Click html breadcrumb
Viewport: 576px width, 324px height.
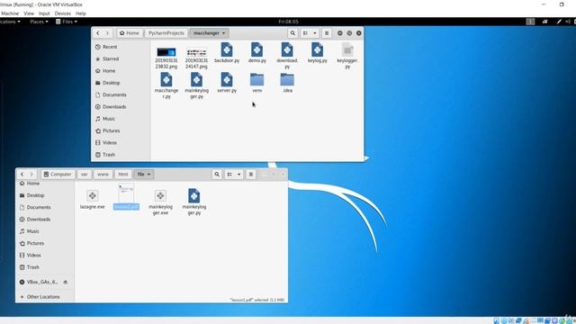pos(123,174)
